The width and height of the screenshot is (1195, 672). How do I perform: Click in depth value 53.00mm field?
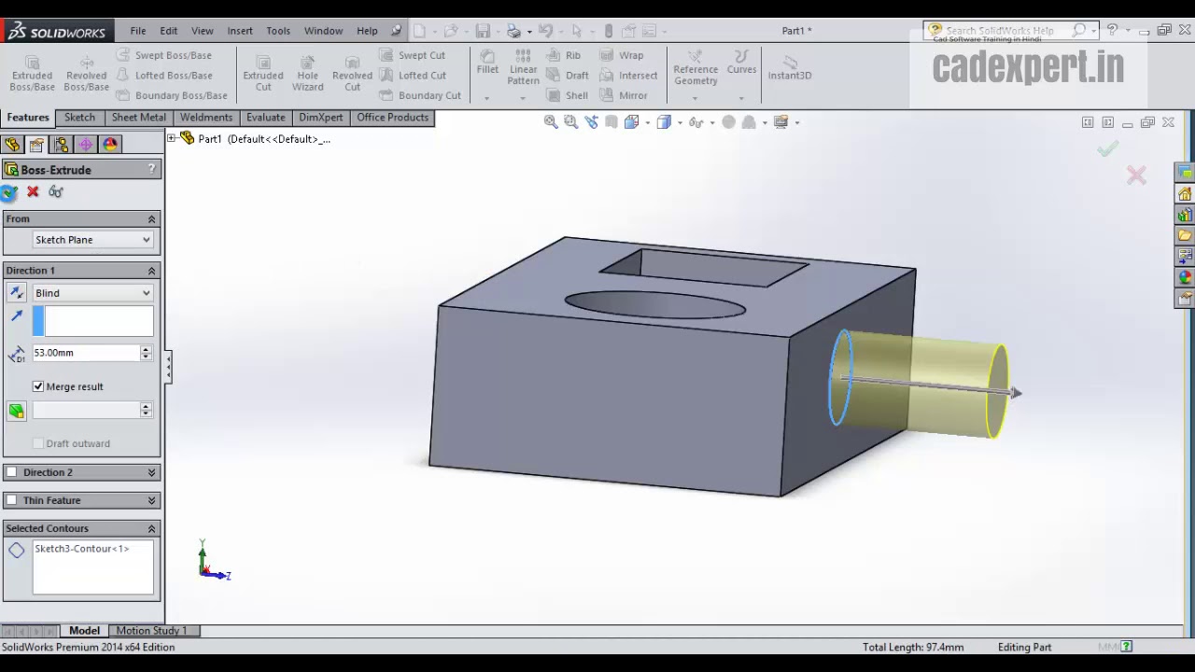(86, 353)
